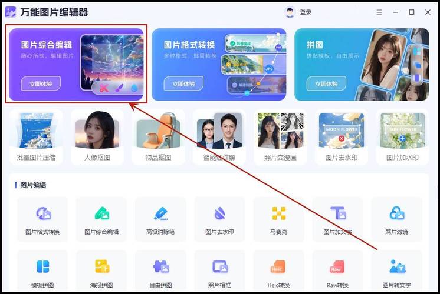Image resolution: width=440 pixels, height=294 pixels.
Task: Click the 万能图片编辑器 app title
Action: [x=54, y=12]
